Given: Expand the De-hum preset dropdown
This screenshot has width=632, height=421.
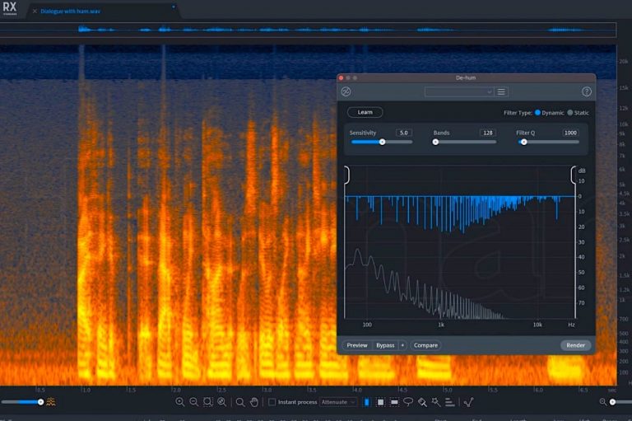Looking at the screenshot, I should [x=459, y=91].
